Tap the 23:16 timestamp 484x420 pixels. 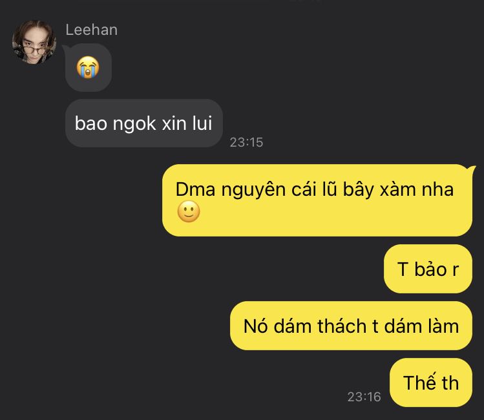click(364, 397)
